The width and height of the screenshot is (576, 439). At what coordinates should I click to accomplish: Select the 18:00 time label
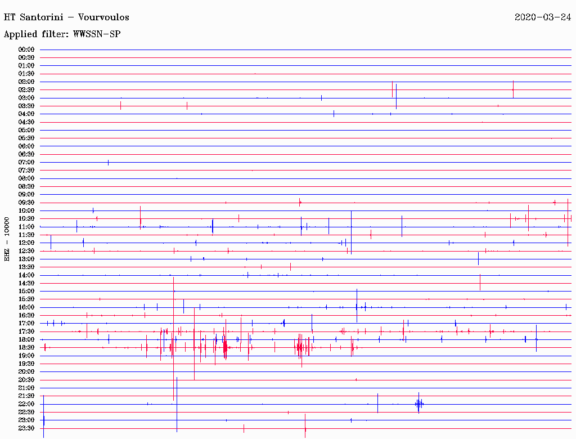(26, 340)
